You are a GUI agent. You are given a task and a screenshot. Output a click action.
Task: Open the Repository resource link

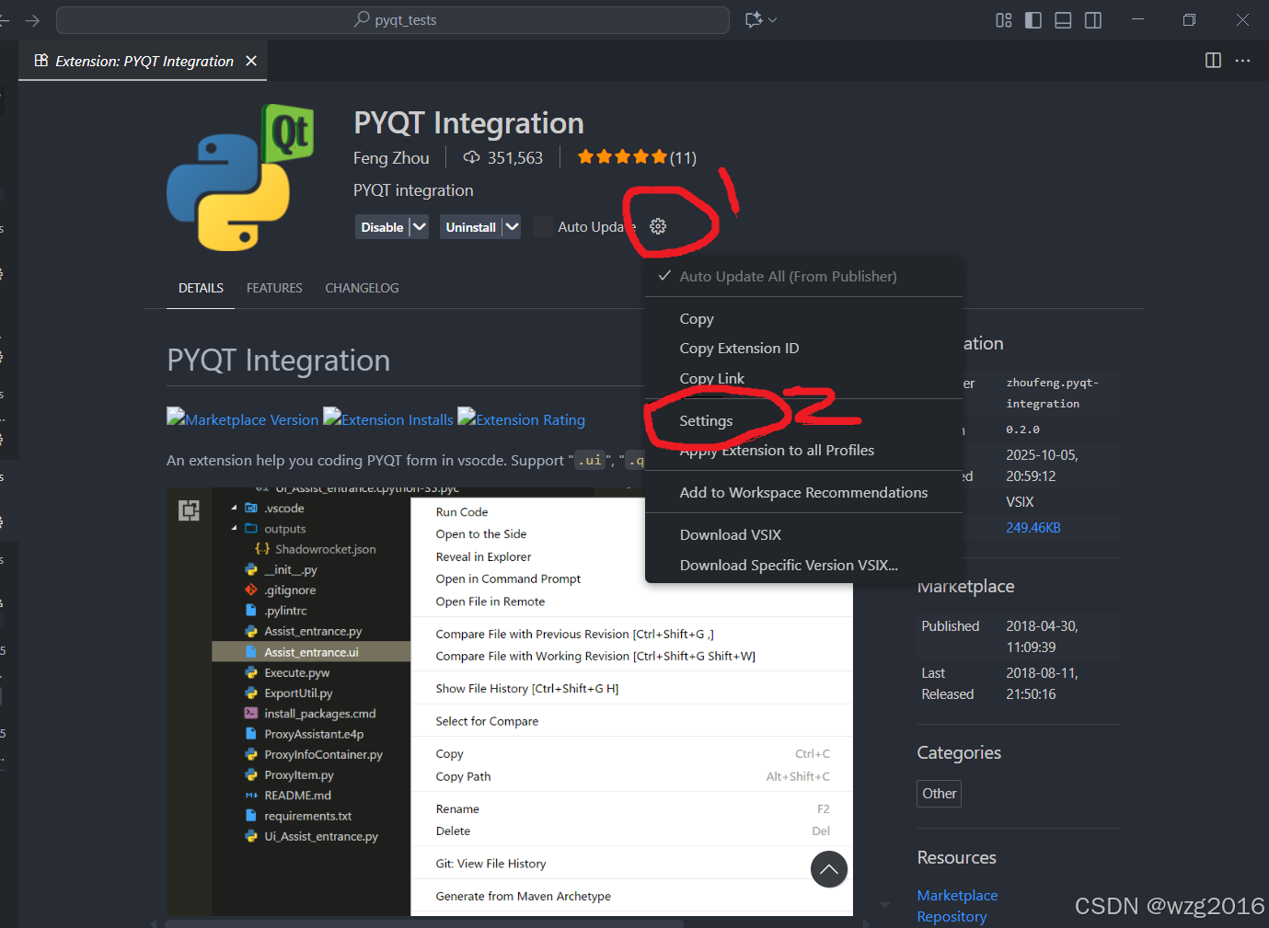point(952,916)
